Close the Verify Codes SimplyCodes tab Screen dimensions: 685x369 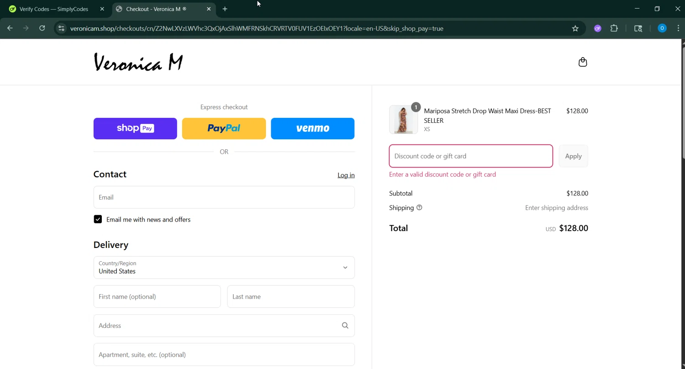(x=102, y=9)
